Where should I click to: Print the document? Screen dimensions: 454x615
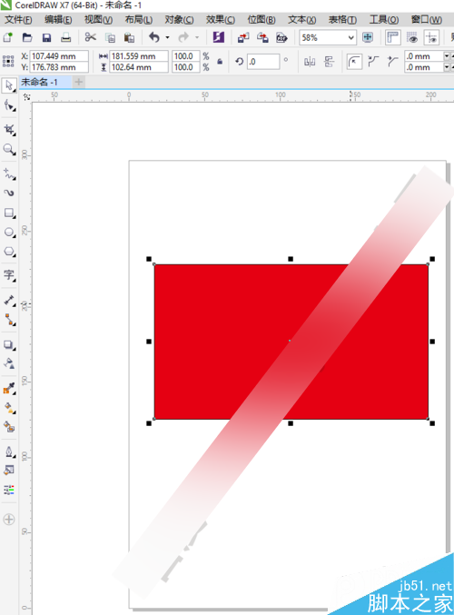point(66,37)
